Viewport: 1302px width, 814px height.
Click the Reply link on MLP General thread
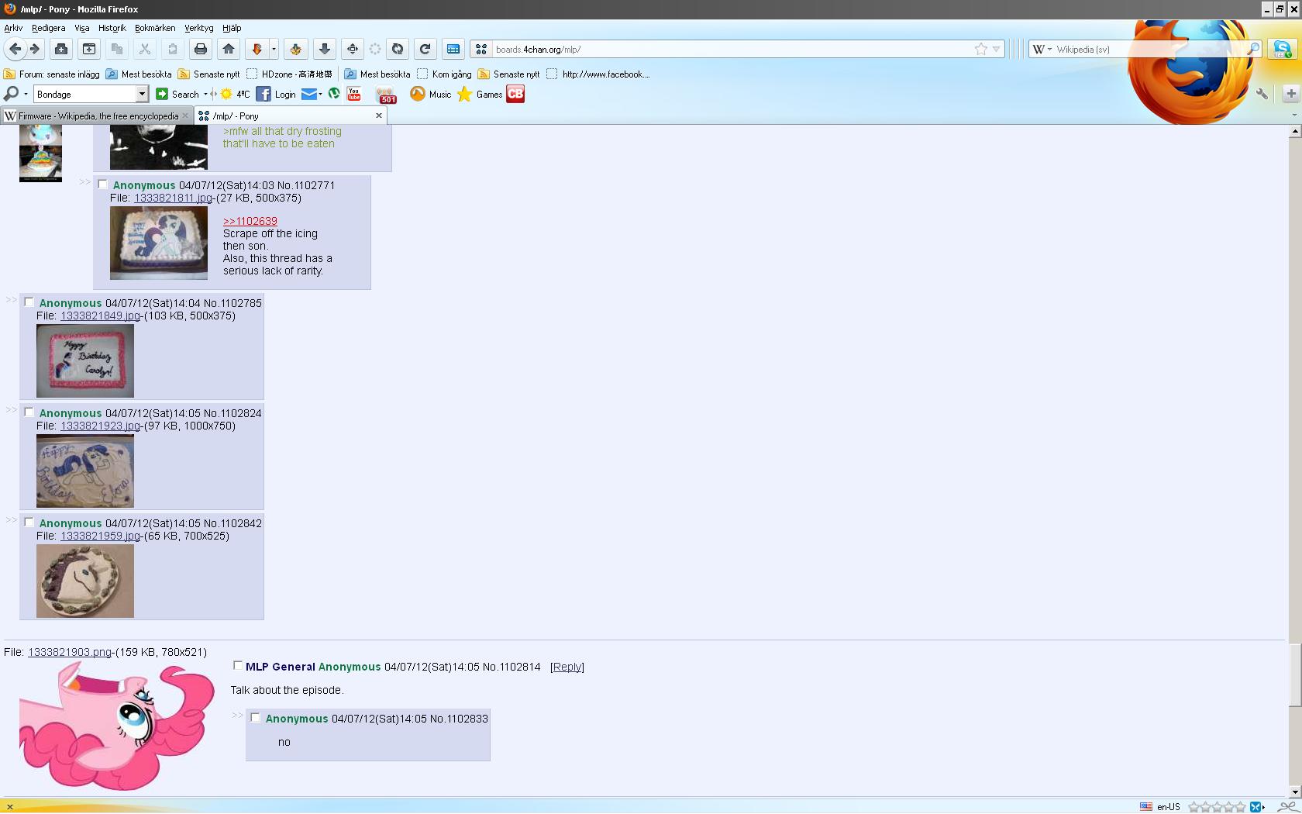pyautogui.click(x=567, y=667)
